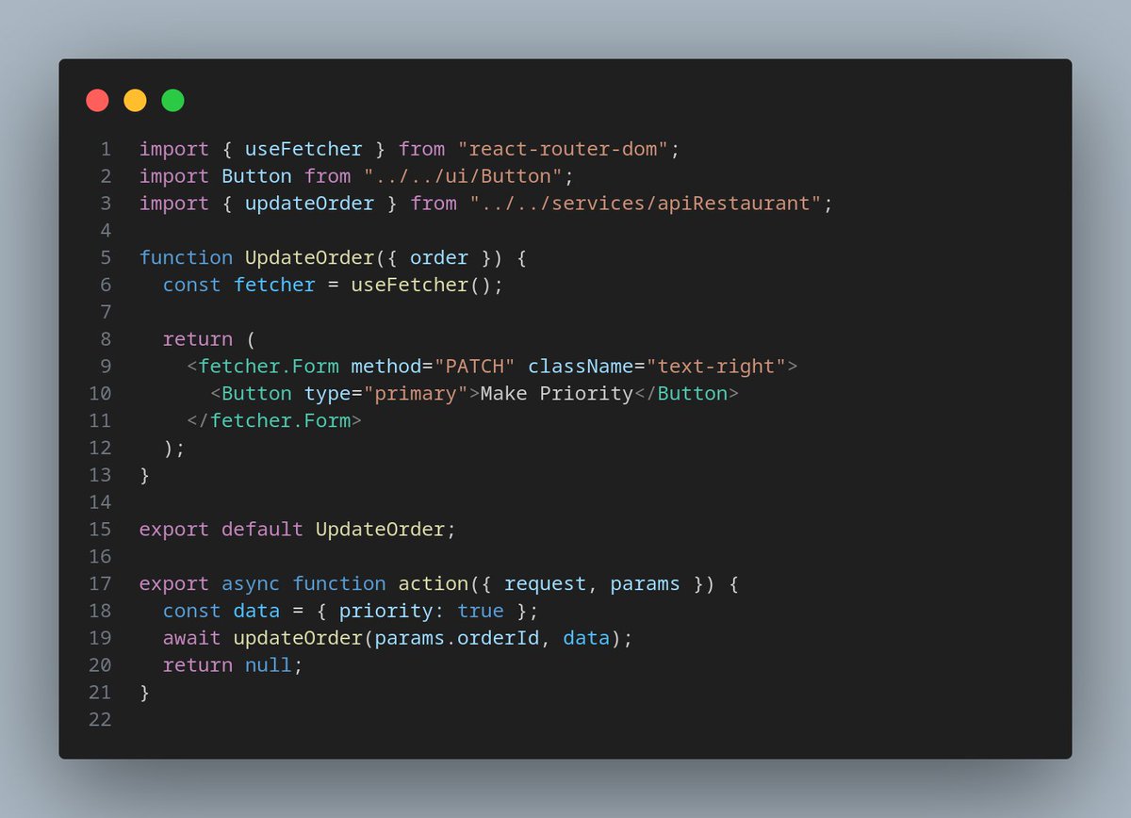Click line number 1 in gutter
Image resolution: width=1131 pixels, height=818 pixels.
(106, 149)
